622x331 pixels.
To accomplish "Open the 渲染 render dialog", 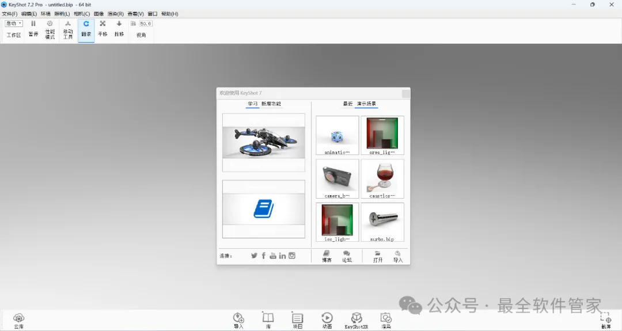I will click(386, 321).
